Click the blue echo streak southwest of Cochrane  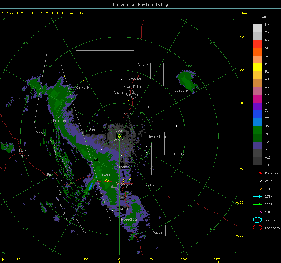coord(91,186)
